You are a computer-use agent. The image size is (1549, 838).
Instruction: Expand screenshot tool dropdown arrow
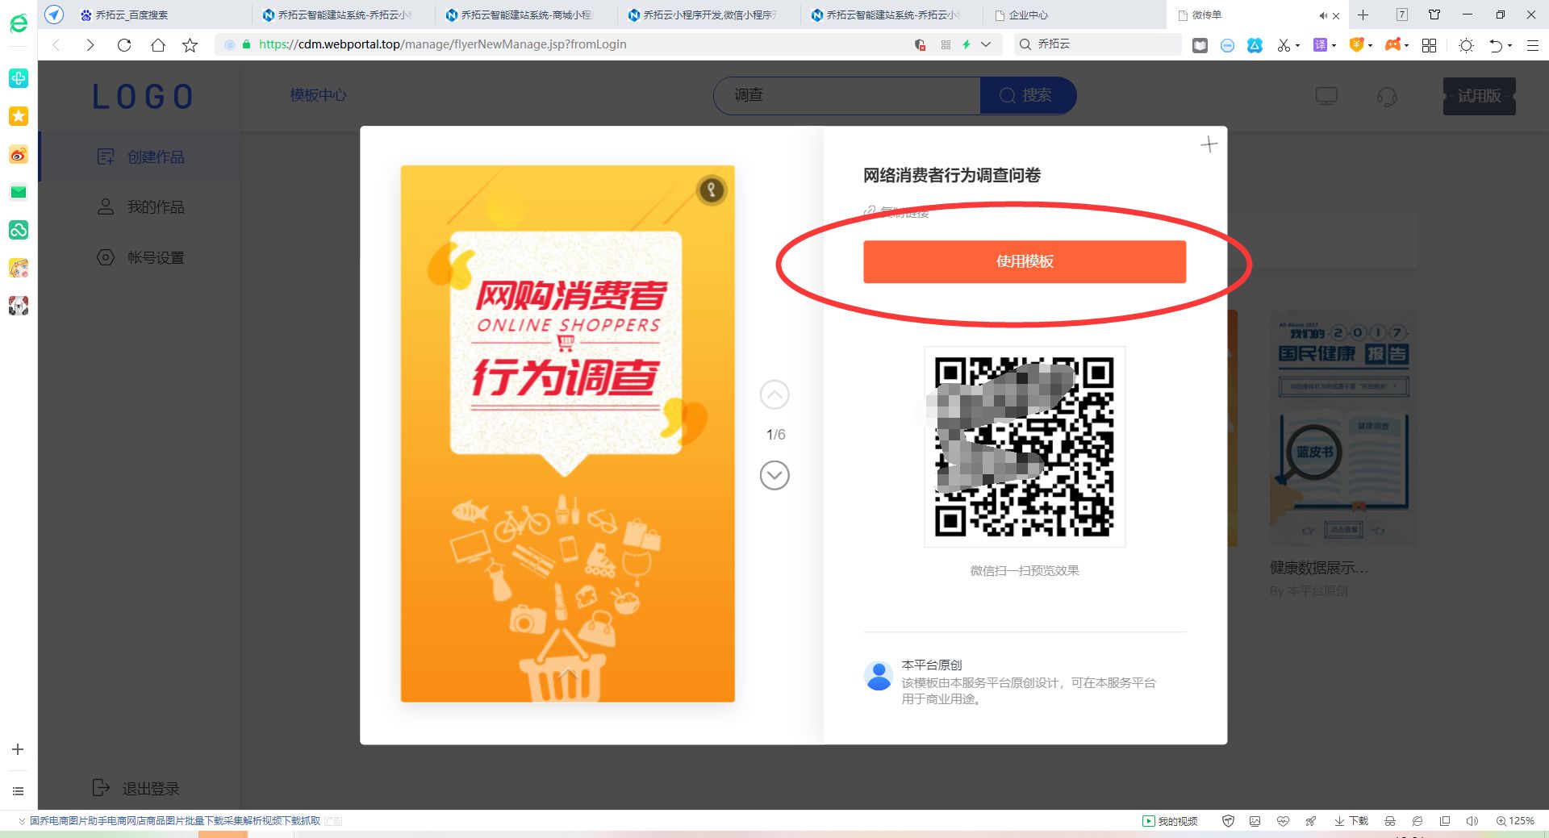point(1297,46)
